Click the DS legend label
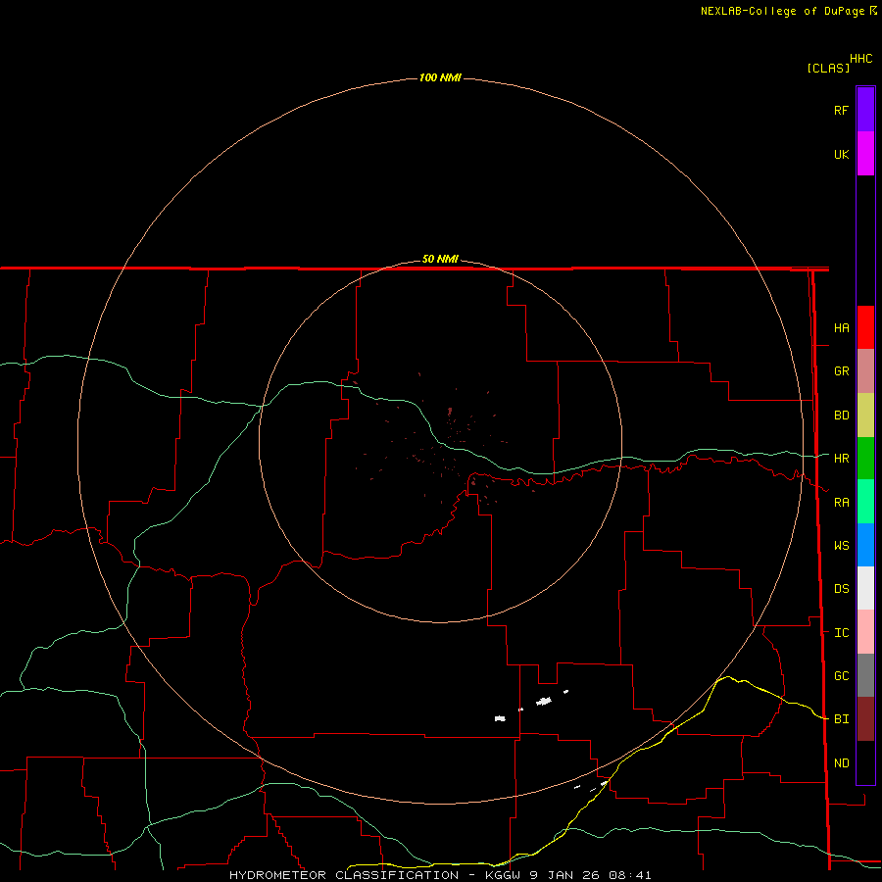This screenshot has height=882, width=882. point(841,589)
